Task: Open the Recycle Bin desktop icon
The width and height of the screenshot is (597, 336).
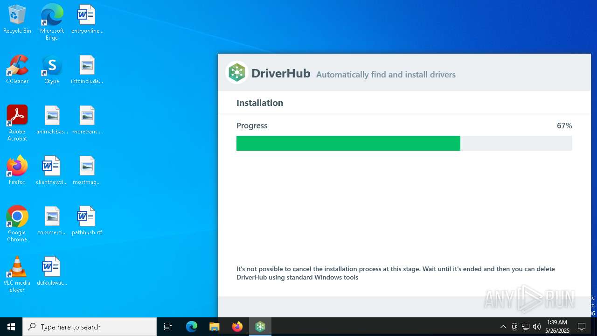Action: click(17, 20)
